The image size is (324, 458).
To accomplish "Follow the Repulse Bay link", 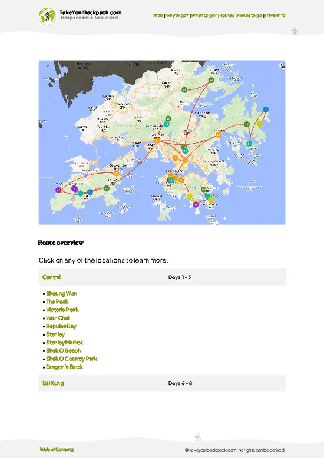I will 61,326.
